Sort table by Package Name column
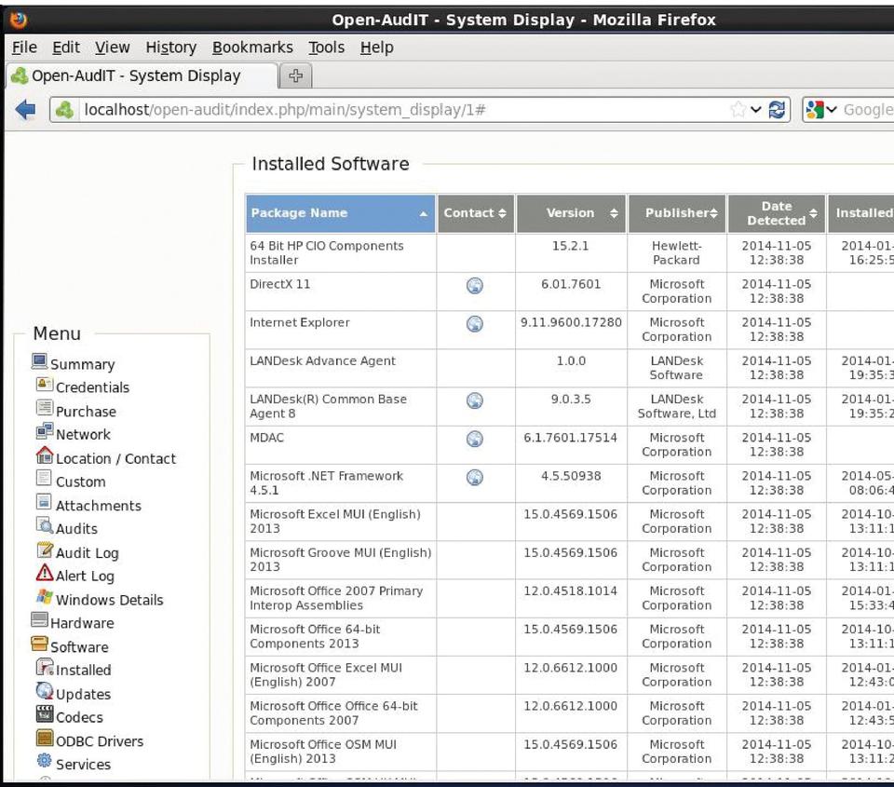894x787 pixels. (340, 213)
